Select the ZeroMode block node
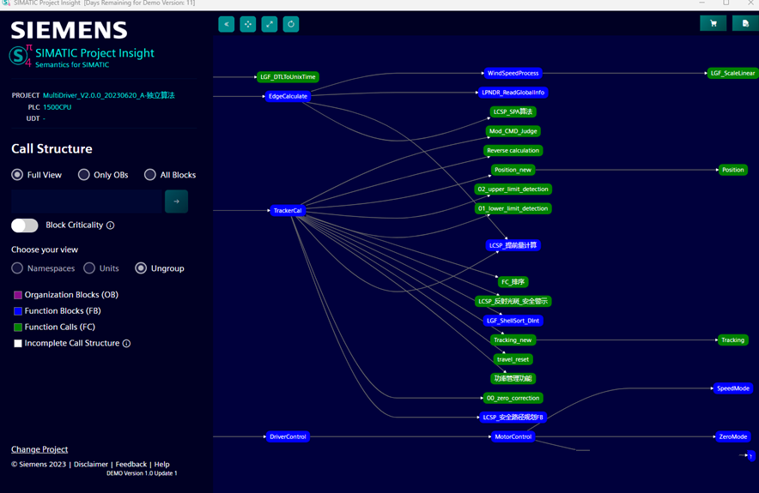Viewport: 759px width, 493px height. point(733,436)
